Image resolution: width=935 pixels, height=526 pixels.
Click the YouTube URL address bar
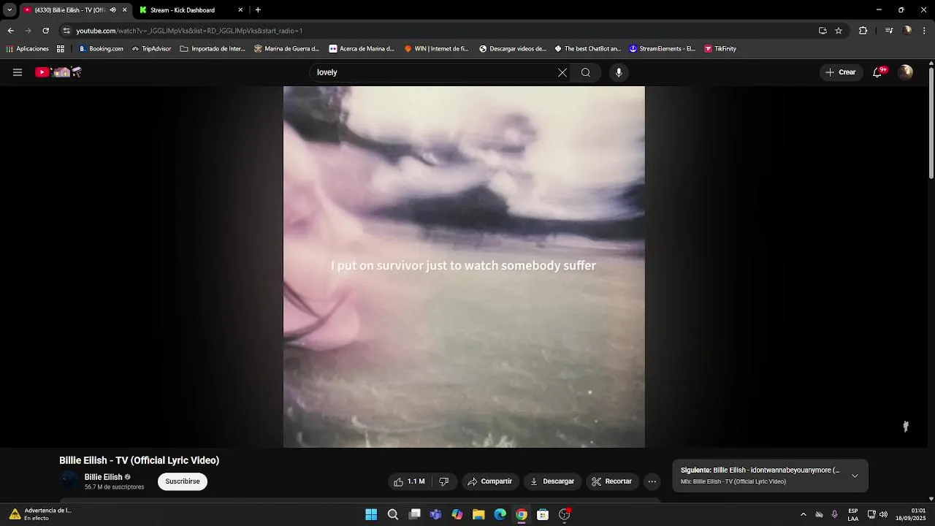click(x=438, y=31)
